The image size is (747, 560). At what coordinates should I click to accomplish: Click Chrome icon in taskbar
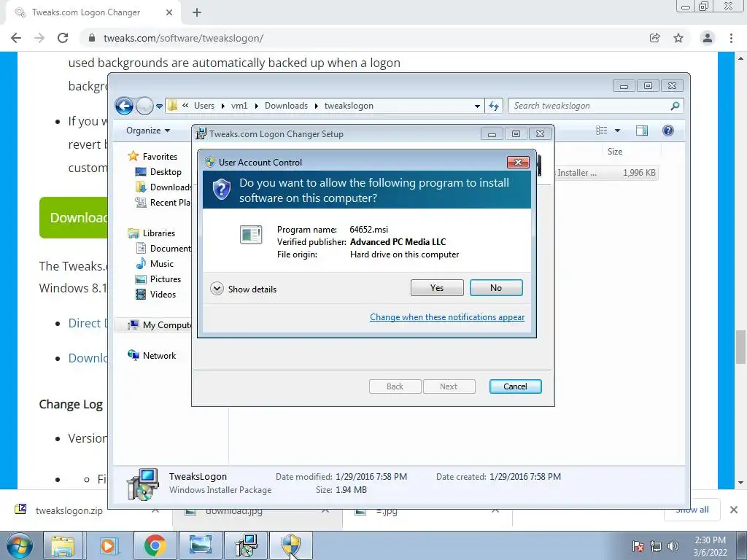tap(155, 545)
